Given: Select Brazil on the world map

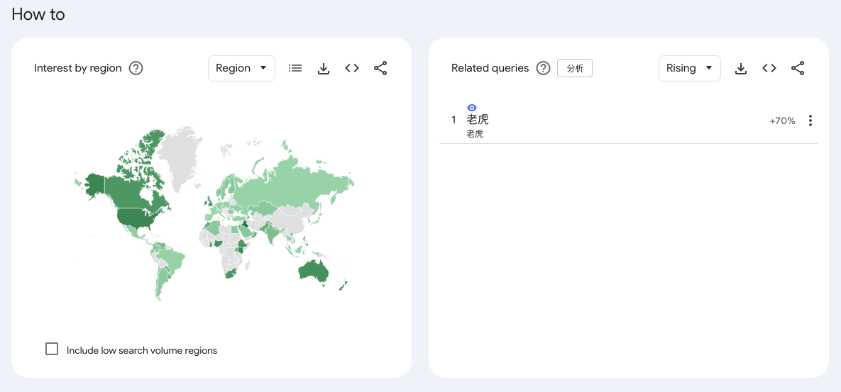Looking at the screenshot, I should tap(172, 262).
